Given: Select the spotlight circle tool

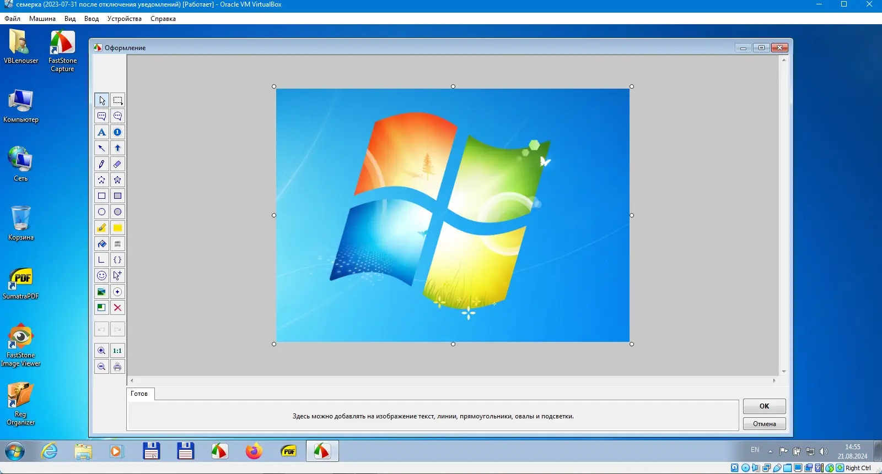Looking at the screenshot, I should point(117,292).
